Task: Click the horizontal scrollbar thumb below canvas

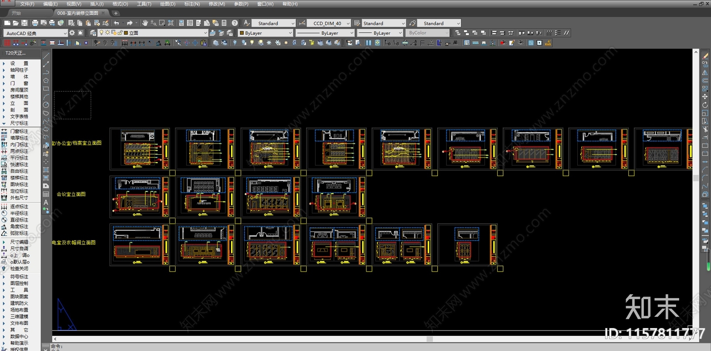Action: pos(429,339)
